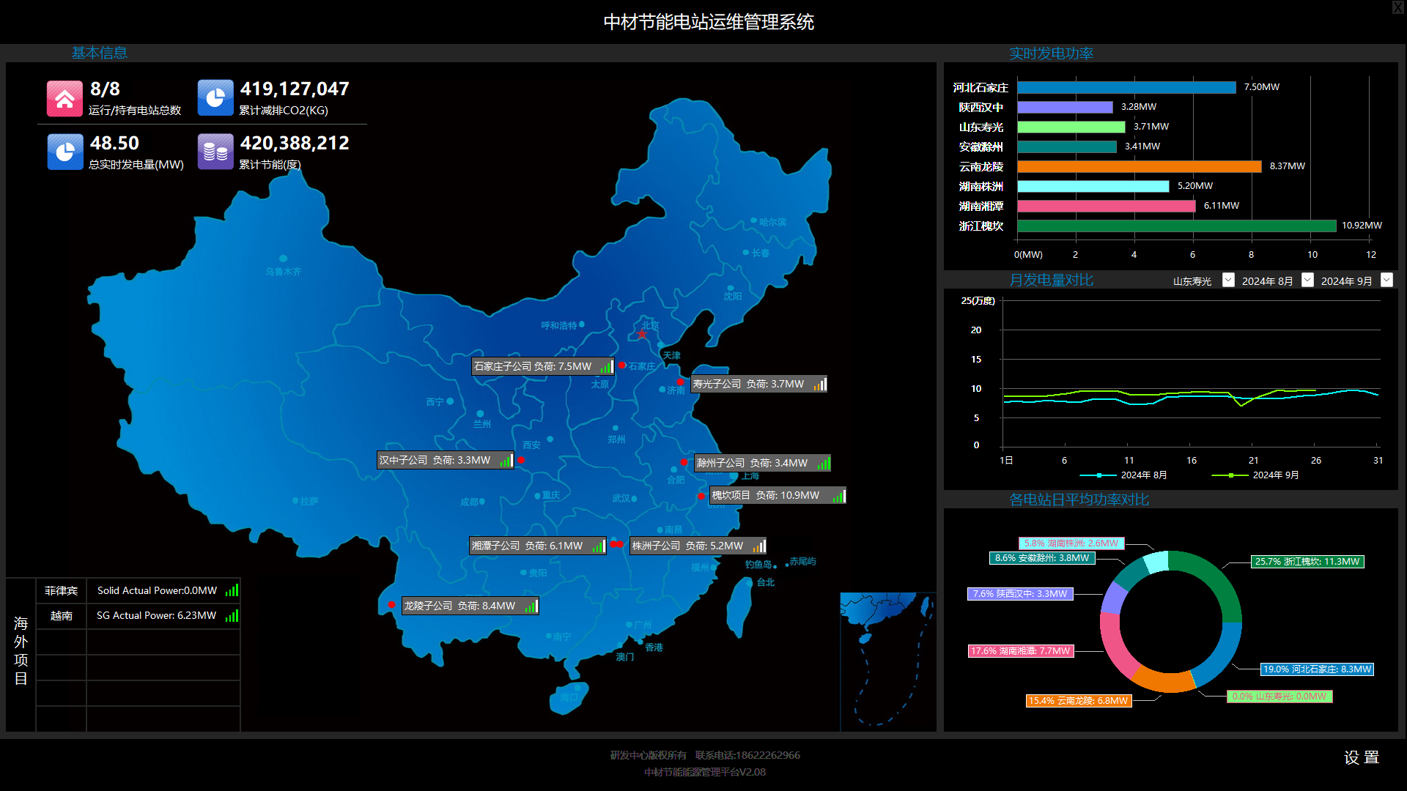Toggle the 2024年 8月 legend series
The width and height of the screenshot is (1407, 791).
point(1123,475)
